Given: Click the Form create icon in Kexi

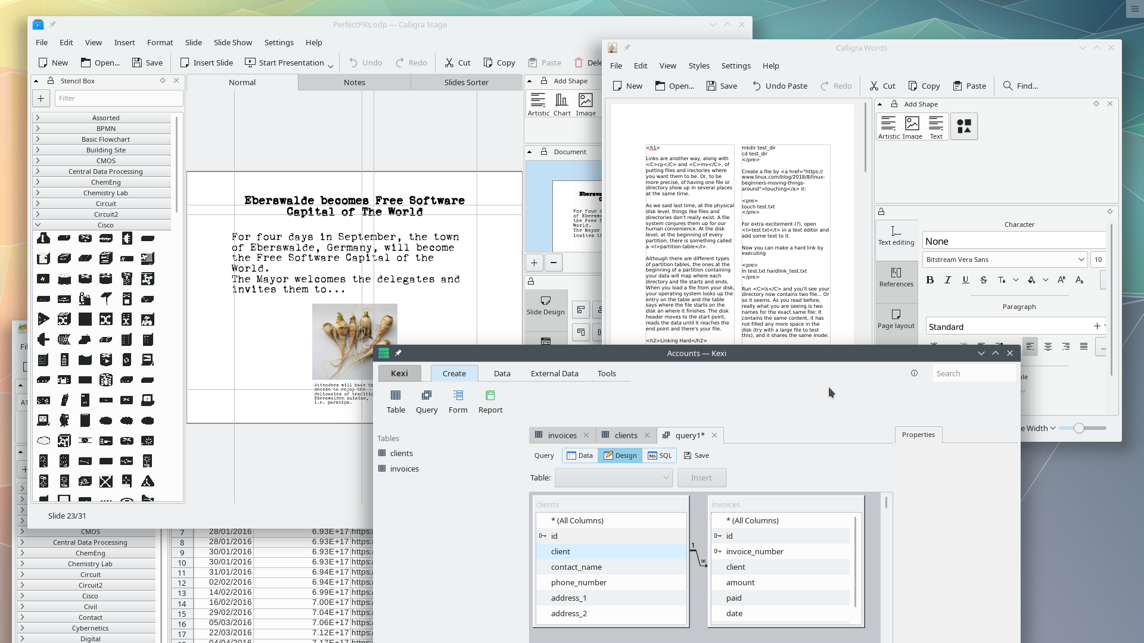Looking at the screenshot, I should tap(458, 402).
